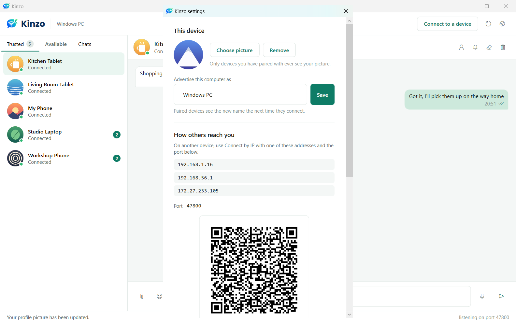
Task: Click the port value 47800 in settings
Action: 194,206
